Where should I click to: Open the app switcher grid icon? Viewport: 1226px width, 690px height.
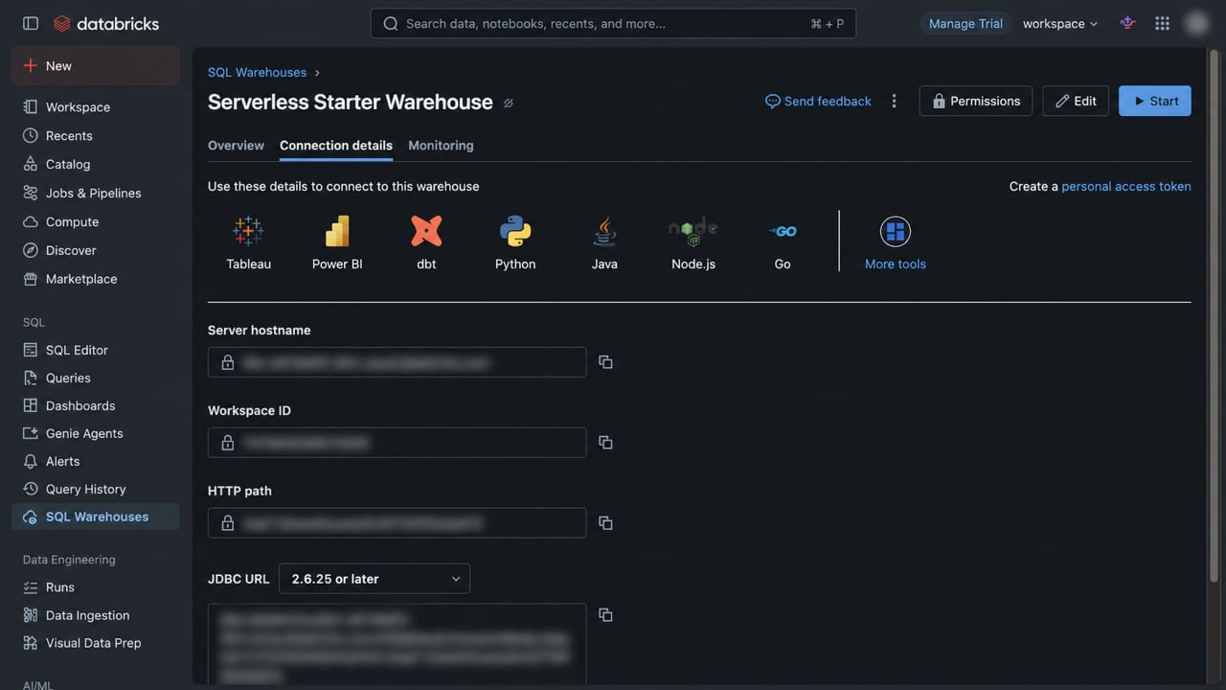(1162, 23)
